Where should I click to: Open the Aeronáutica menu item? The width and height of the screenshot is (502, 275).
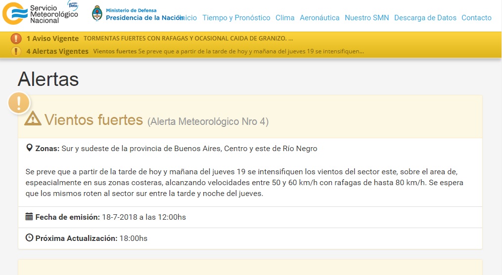319,18
